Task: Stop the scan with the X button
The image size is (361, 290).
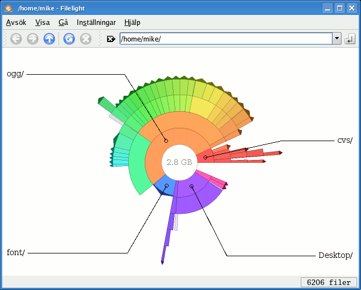Action: pyautogui.click(x=86, y=39)
